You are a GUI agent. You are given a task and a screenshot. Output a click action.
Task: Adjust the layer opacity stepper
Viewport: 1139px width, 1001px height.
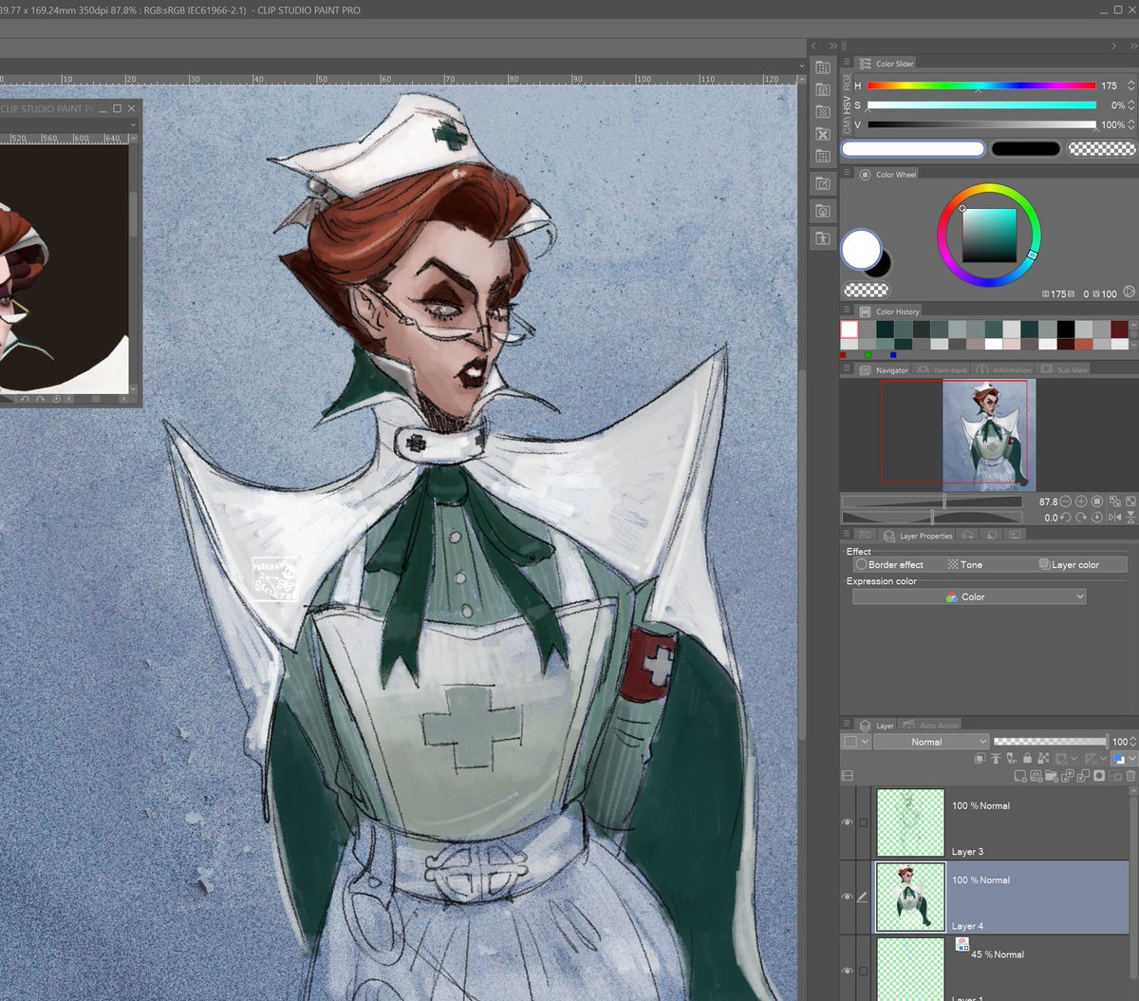[1133, 742]
